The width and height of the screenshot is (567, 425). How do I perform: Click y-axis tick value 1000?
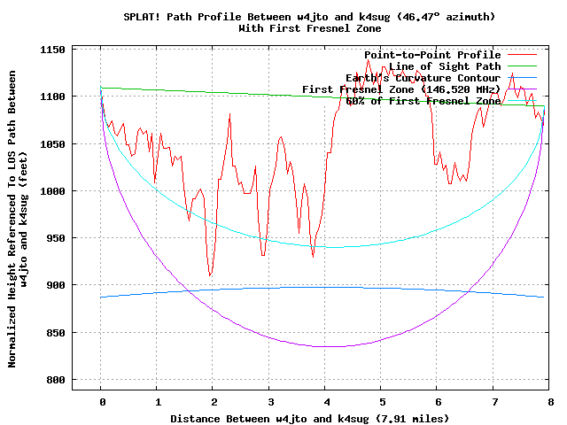[x=52, y=191]
